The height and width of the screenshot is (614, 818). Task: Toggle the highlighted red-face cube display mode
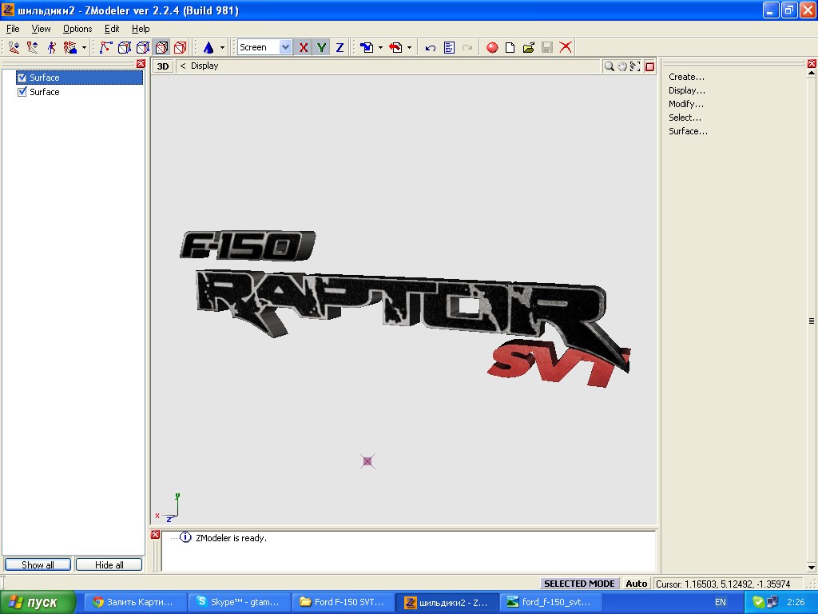coord(161,47)
